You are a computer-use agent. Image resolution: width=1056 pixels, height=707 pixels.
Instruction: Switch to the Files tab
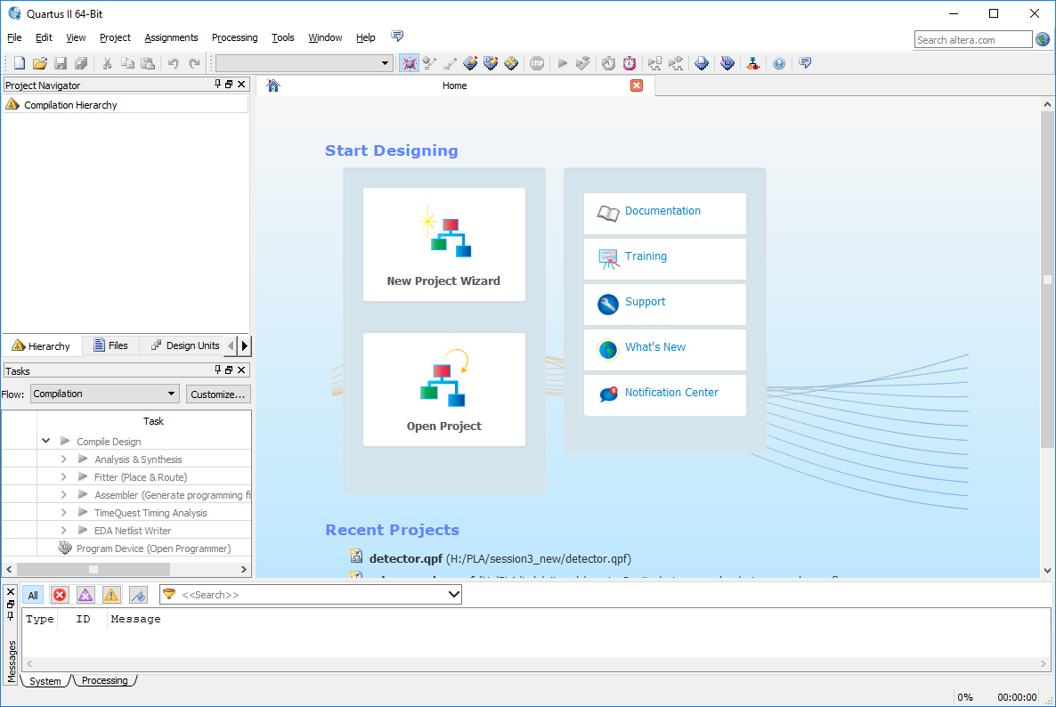[x=110, y=345]
